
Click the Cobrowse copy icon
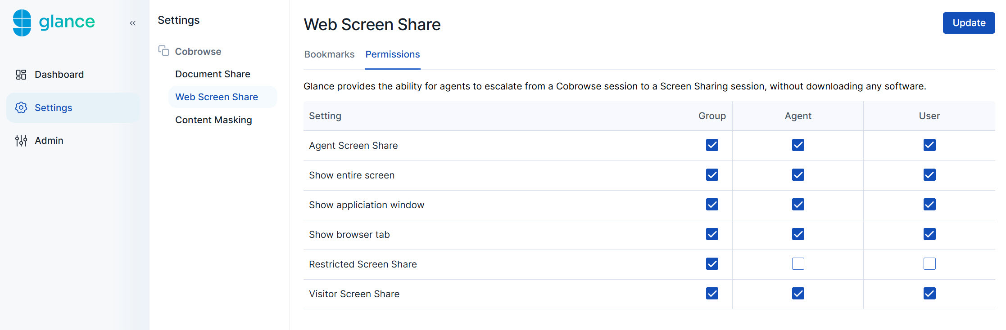(163, 51)
